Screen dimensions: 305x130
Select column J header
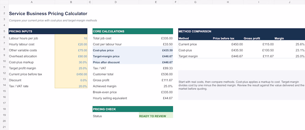289,2
